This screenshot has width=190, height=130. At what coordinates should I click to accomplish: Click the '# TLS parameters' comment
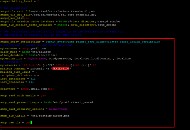(x=14, y=8)
